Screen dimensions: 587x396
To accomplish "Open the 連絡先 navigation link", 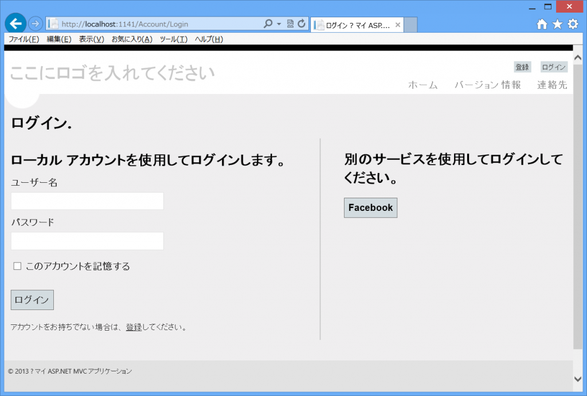I will pyautogui.click(x=552, y=85).
